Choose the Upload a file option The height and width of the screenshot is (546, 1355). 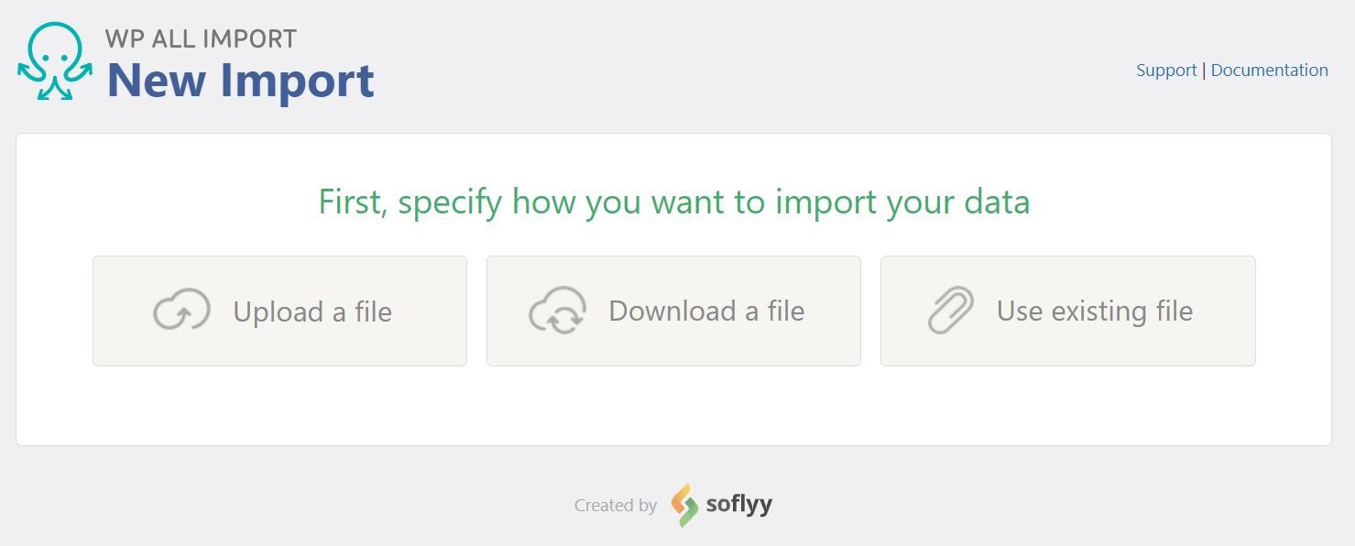pos(279,311)
